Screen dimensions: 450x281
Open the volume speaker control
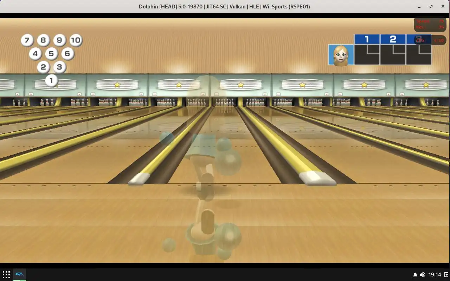(x=423, y=275)
